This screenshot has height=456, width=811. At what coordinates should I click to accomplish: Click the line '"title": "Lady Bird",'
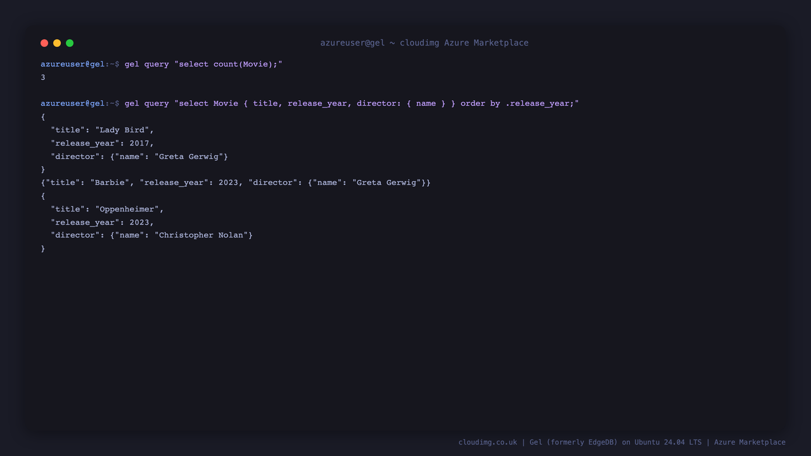coord(103,130)
